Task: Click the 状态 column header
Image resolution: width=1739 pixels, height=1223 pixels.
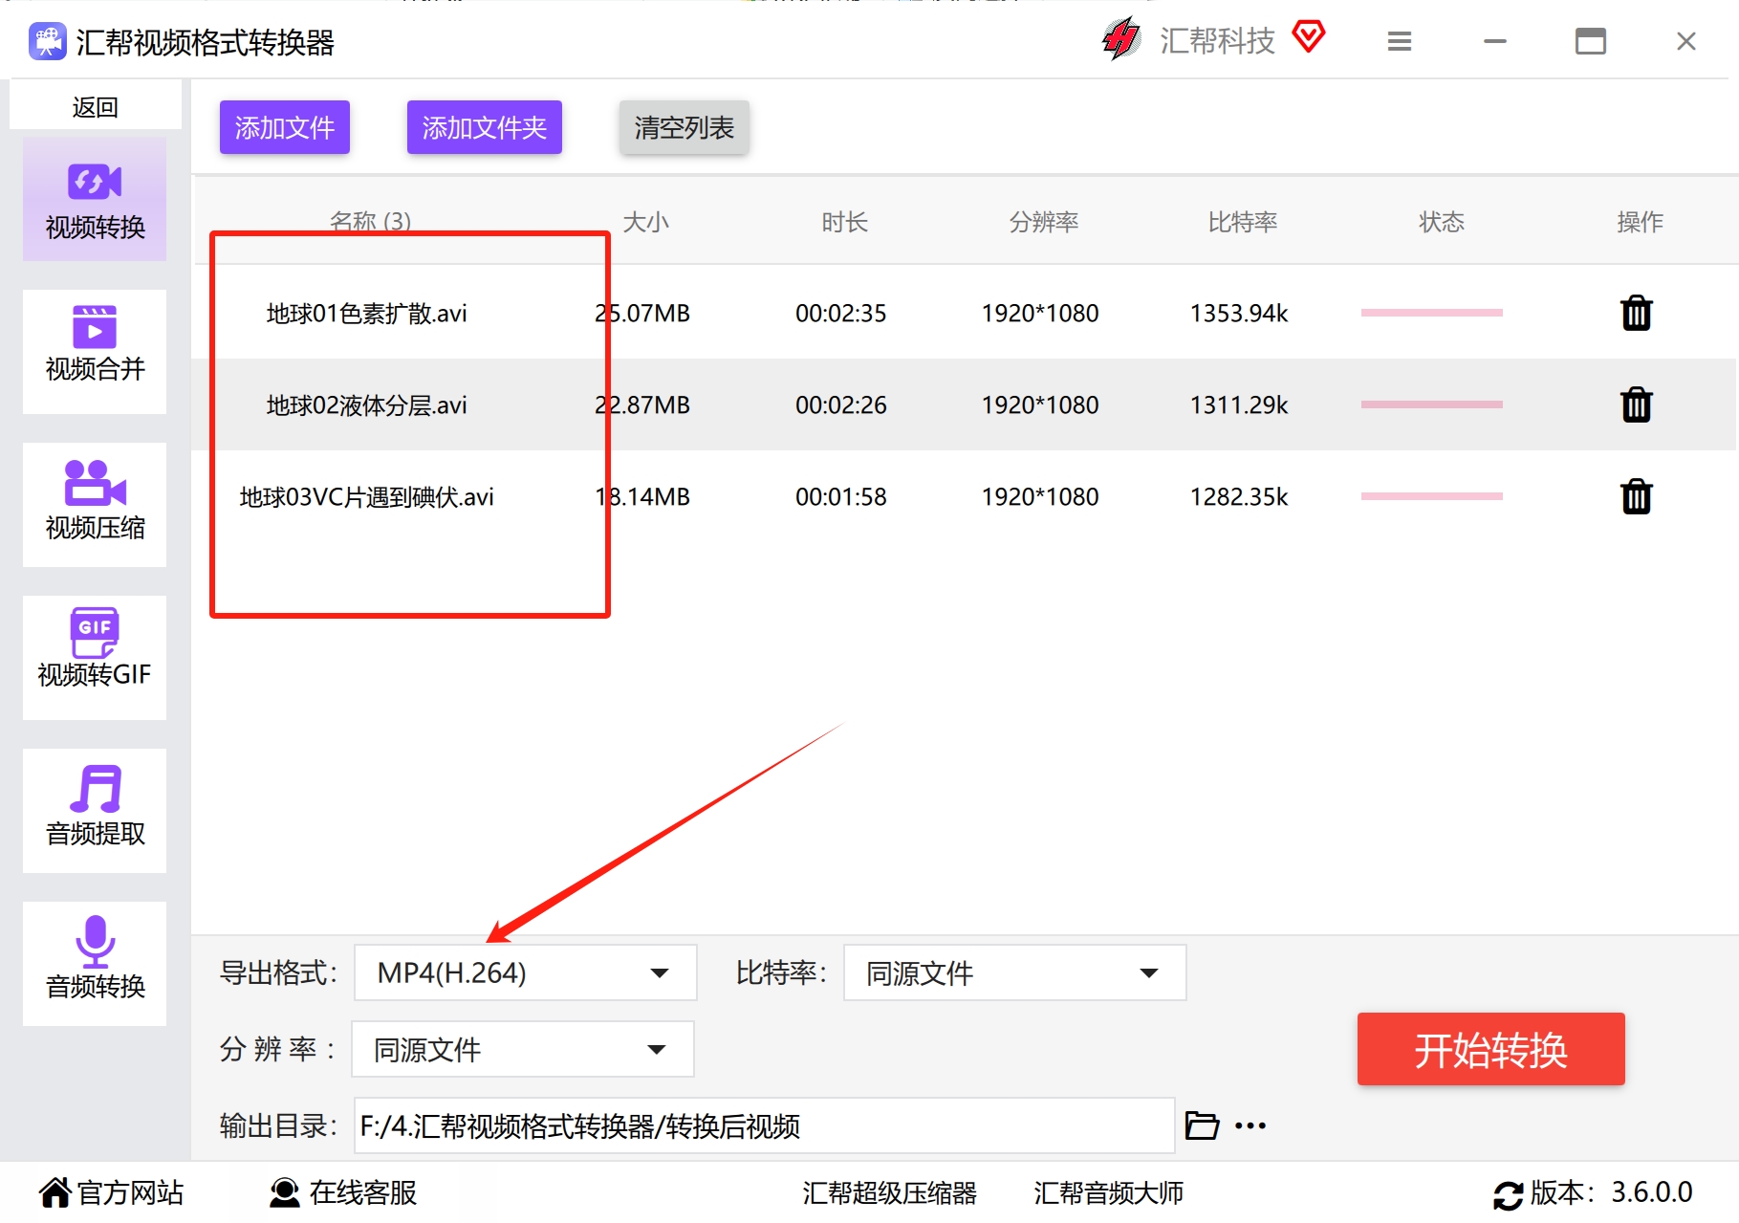Action: pos(1441,222)
